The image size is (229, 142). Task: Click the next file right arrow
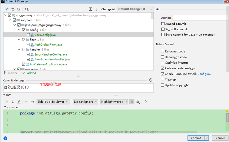(x=33, y=102)
